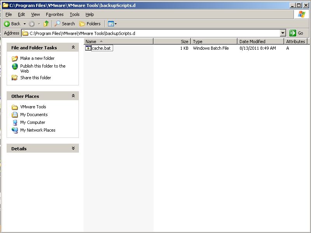Select the cache.bat file icon
The width and height of the screenshot is (311, 233).
(88, 48)
